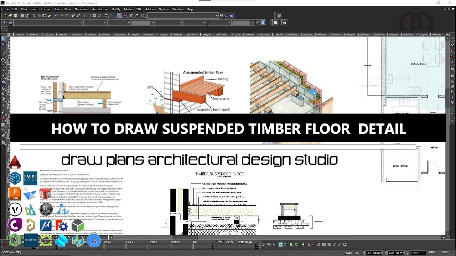This screenshot has height=256, width=456.
Task: Click the gear settings icon on properties bar
Action: 5,22
